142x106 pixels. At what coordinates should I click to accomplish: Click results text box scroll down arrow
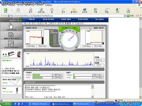[x=92, y=97]
